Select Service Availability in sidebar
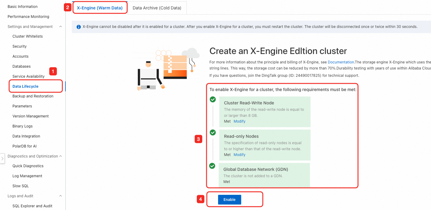This screenshot has height=210, width=431. point(29,76)
